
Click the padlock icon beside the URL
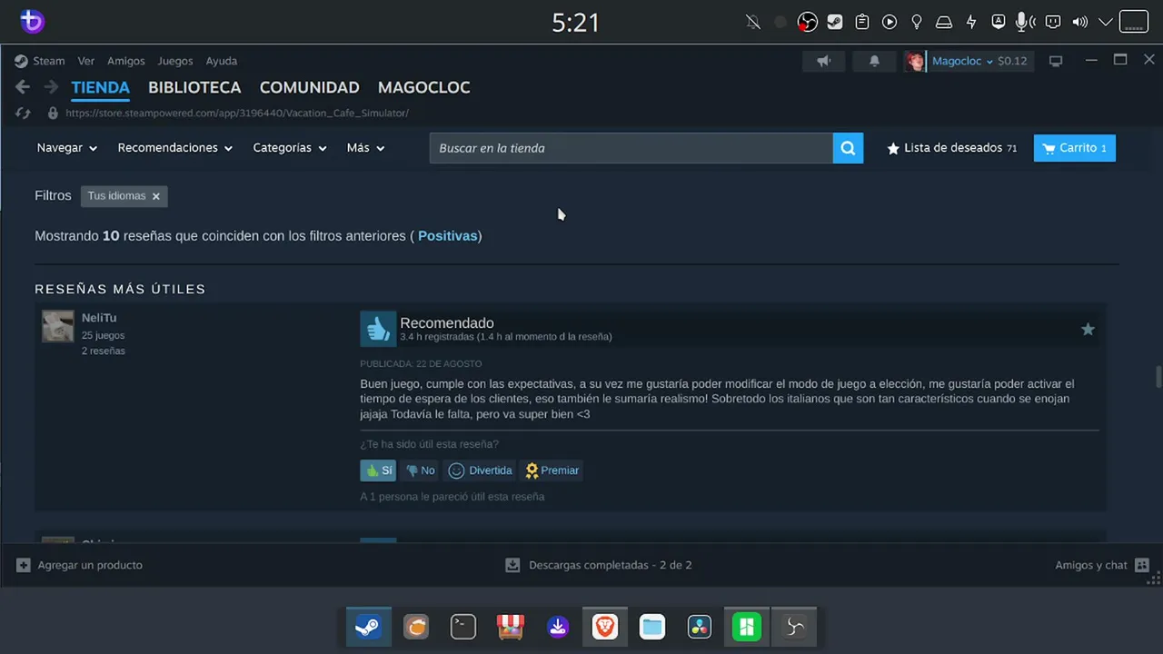pos(53,114)
